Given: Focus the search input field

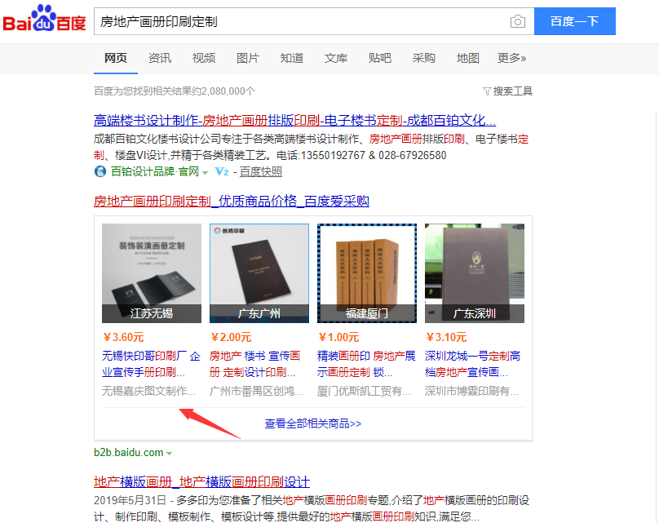Looking at the screenshot, I should [300, 21].
